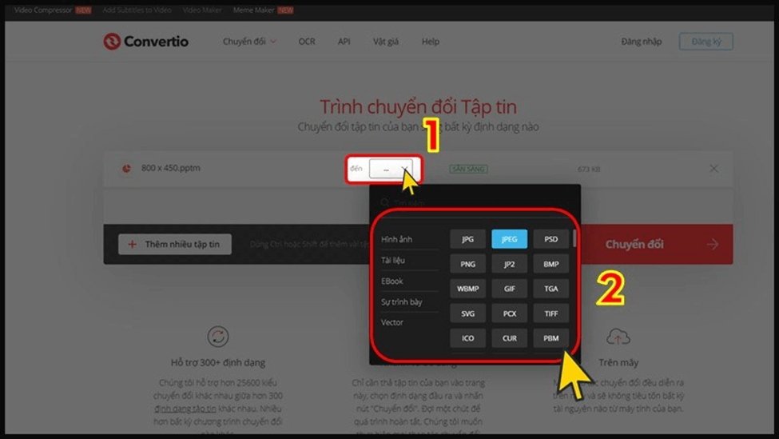Open the OCR page
Viewport: 779px width, 439px height.
pyautogui.click(x=307, y=42)
